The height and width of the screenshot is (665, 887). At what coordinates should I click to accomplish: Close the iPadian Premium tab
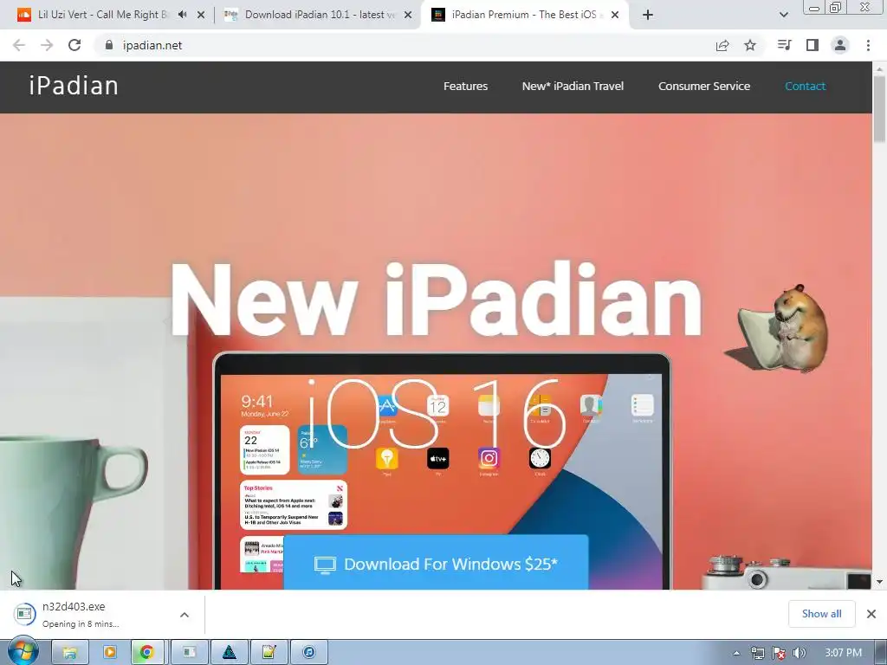coord(615,15)
